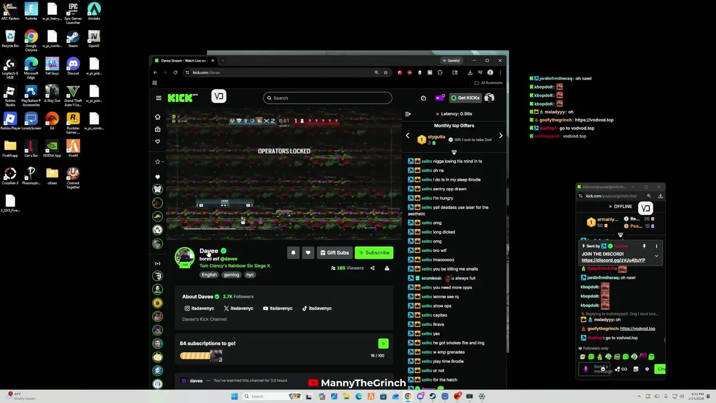The width and height of the screenshot is (716, 403).
Task: Click the Windows taskbar Search box
Action: (x=271, y=396)
